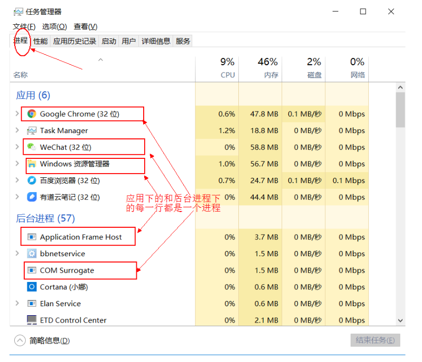The image size is (422, 362).
Task: Sort by the 网络 column header
Action: click(x=347, y=69)
